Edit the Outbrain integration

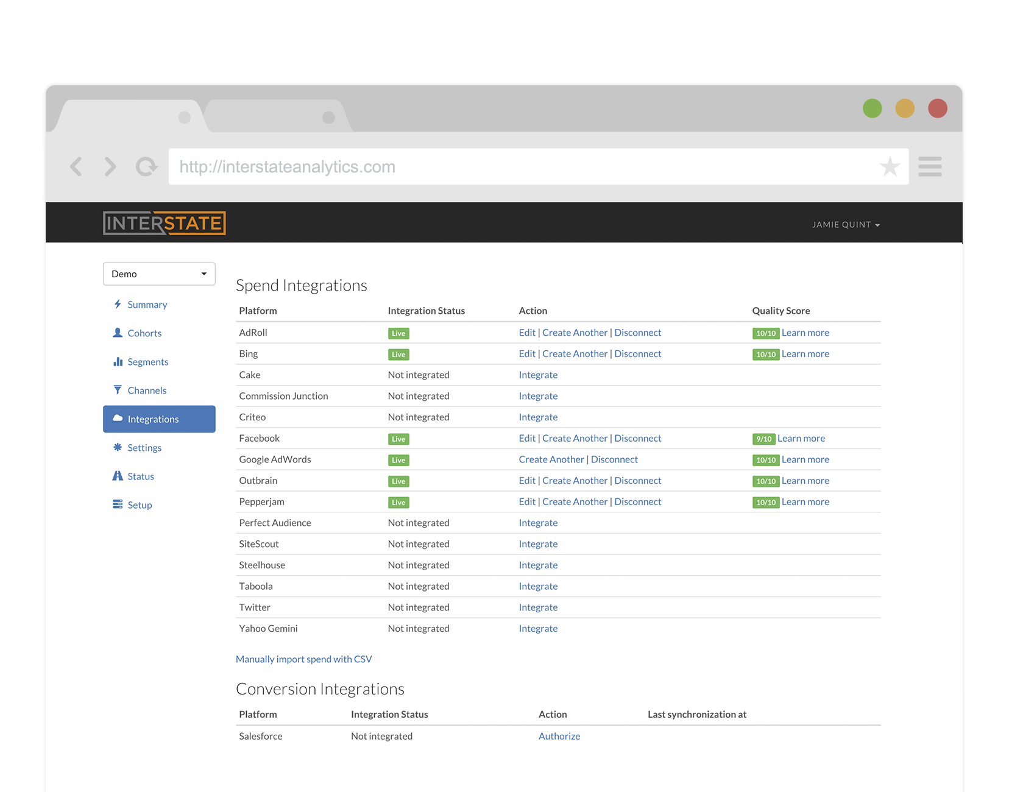[527, 481]
